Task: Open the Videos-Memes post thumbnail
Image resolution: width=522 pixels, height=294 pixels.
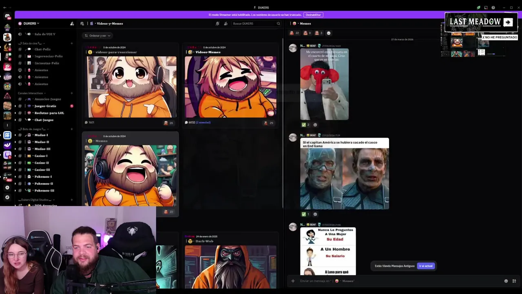Action: (x=230, y=87)
